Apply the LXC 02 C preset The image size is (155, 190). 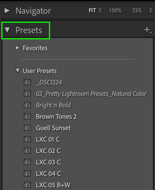coord(48,151)
